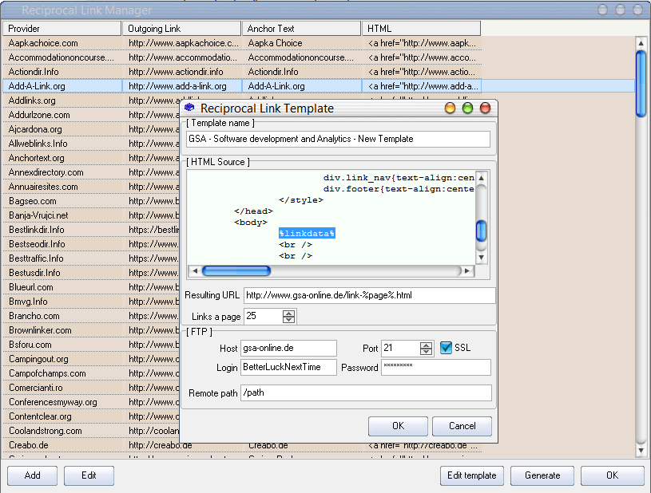
Task: Click HTML source scroll left arrow
Action: click(194, 270)
